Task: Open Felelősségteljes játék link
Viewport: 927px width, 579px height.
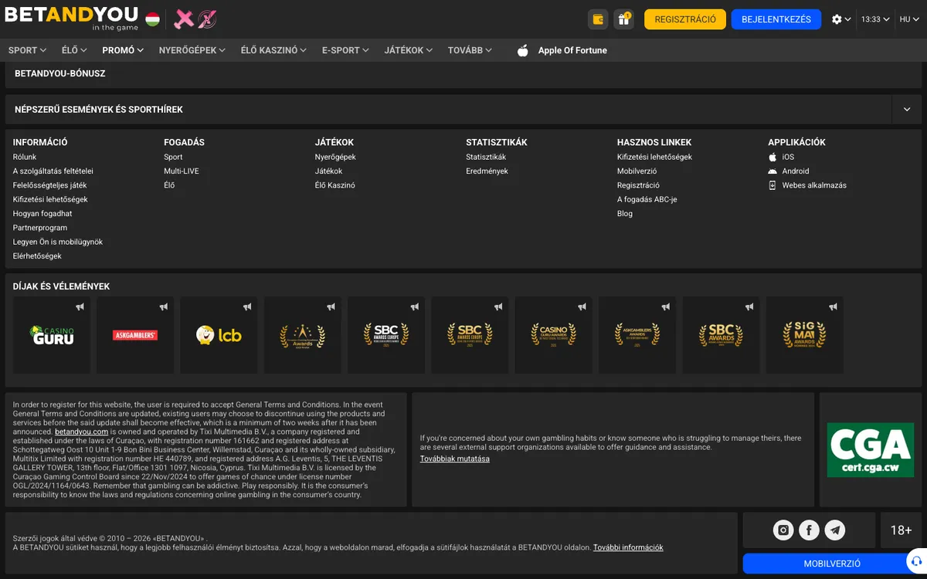Action: coord(50,185)
